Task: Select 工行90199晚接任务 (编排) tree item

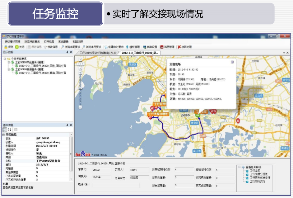Action: (30, 69)
